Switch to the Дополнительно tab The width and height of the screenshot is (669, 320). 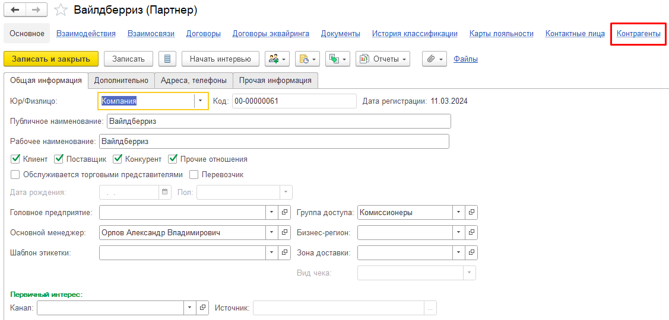pos(121,80)
